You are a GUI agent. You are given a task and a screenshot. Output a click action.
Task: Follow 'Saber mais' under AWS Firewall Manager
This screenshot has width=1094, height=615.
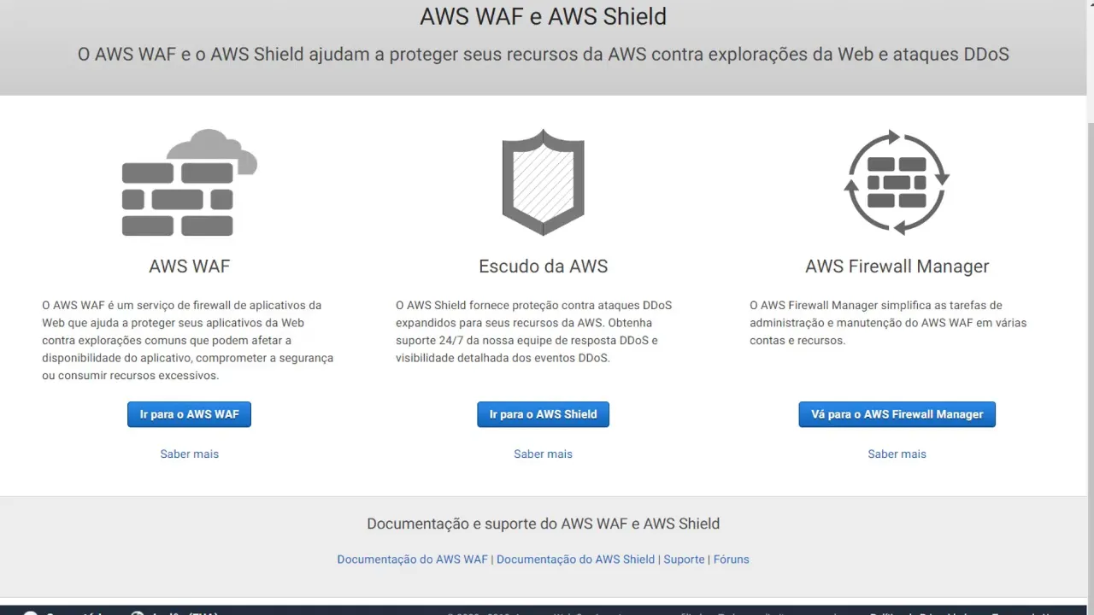[897, 454]
